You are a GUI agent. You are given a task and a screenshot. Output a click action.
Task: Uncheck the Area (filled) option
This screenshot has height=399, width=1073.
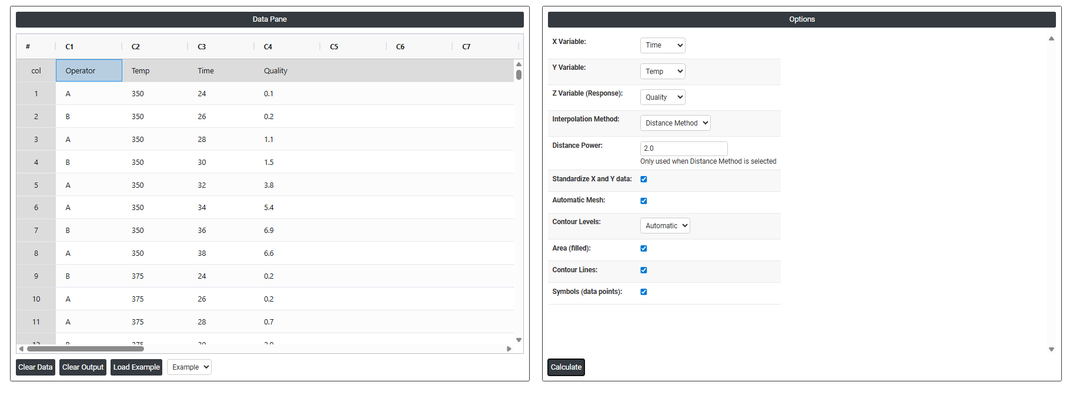click(644, 249)
